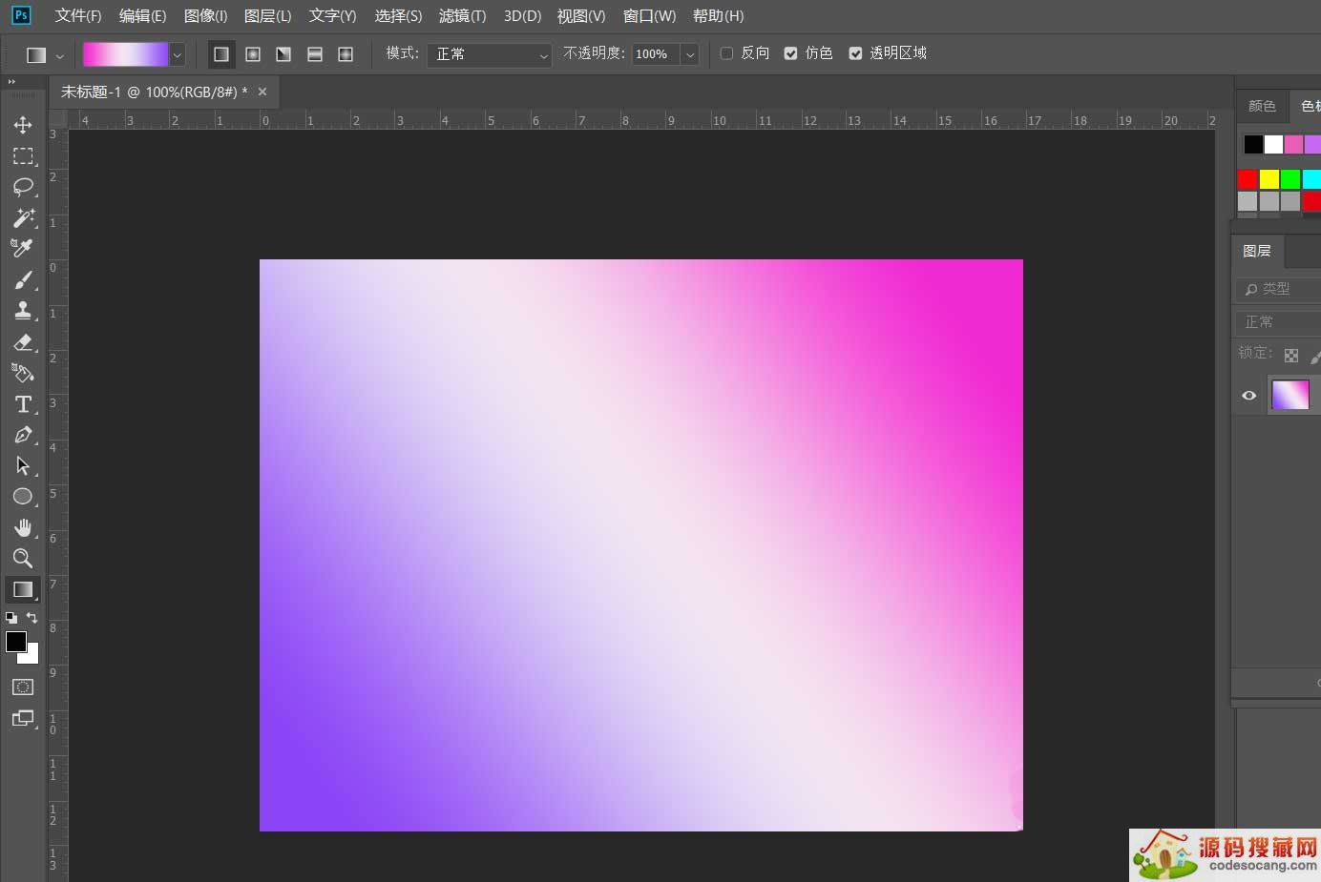Open the 模式 blend mode dropdown
This screenshot has width=1321, height=882.
point(489,54)
